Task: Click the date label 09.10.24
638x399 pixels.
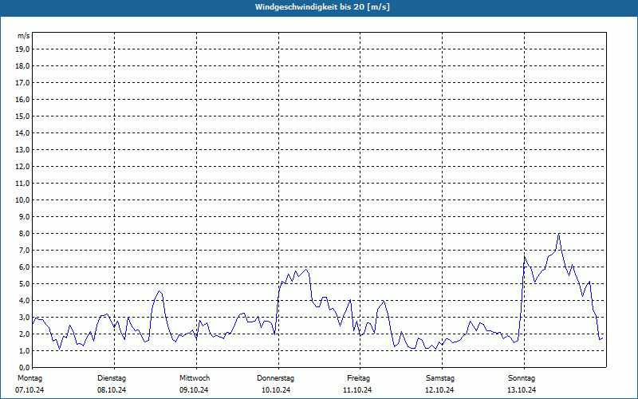Action: pyautogui.click(x=194, y=390)
